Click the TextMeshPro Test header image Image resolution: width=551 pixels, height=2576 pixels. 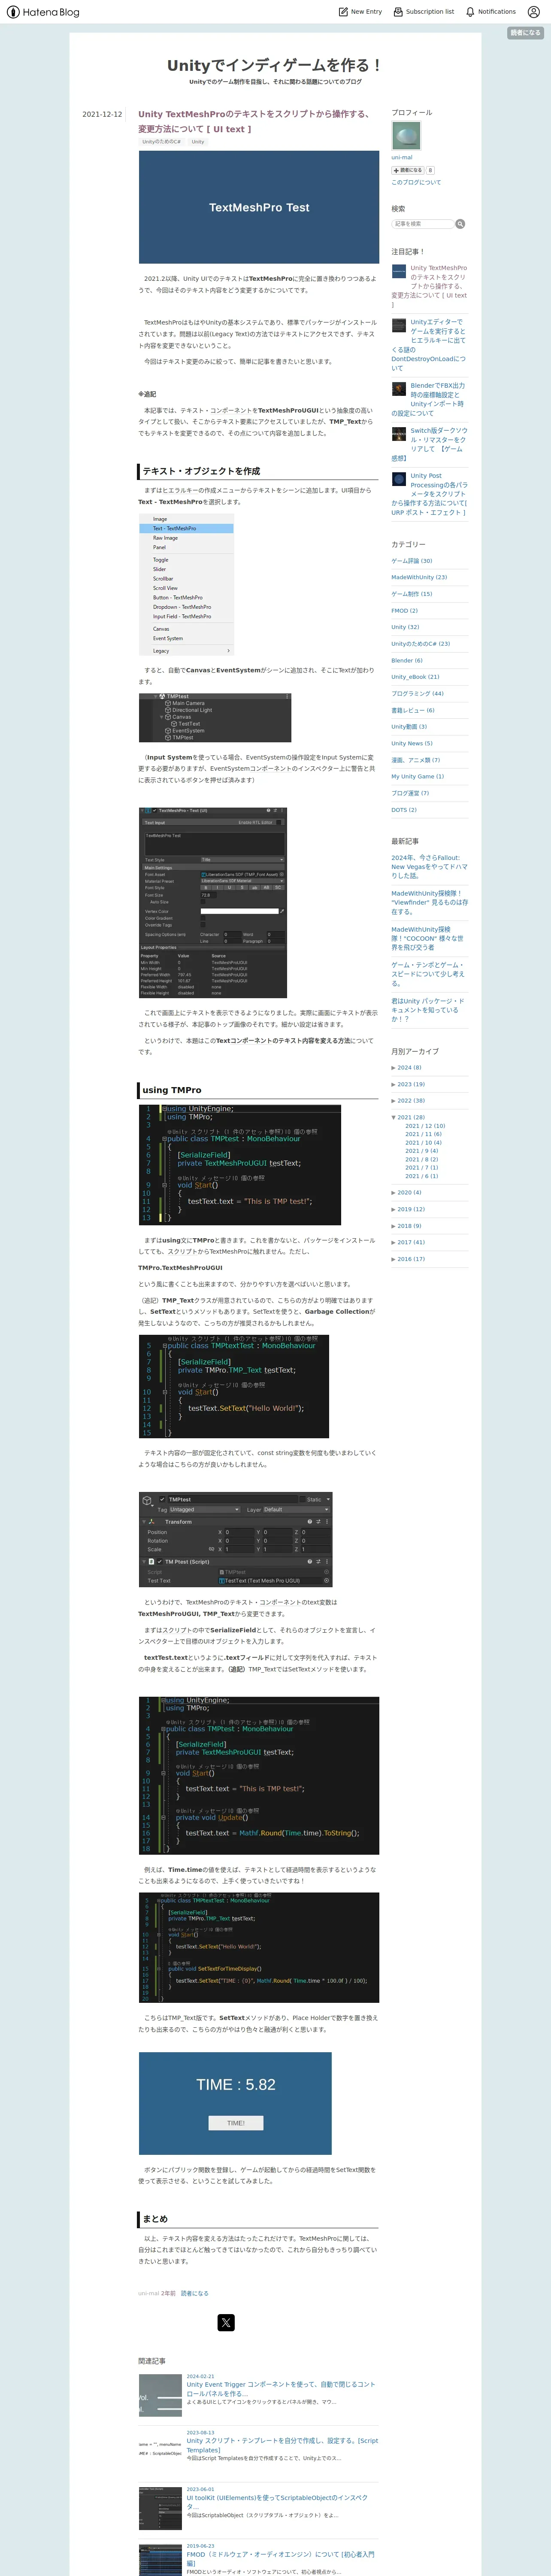[x=259, y=207]
